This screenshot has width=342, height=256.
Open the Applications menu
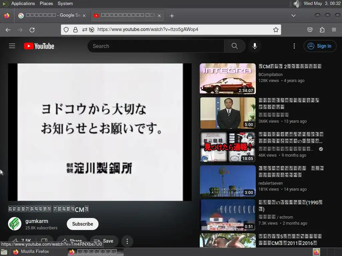pos(23,3)
